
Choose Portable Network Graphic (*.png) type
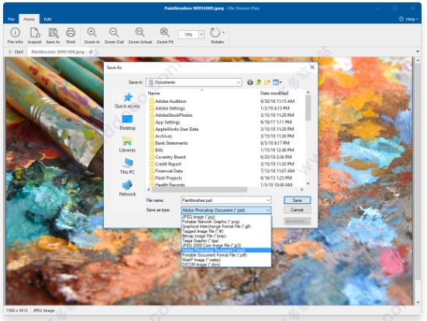point(226,221)
